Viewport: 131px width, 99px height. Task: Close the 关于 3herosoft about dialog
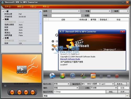pos(122,32)
